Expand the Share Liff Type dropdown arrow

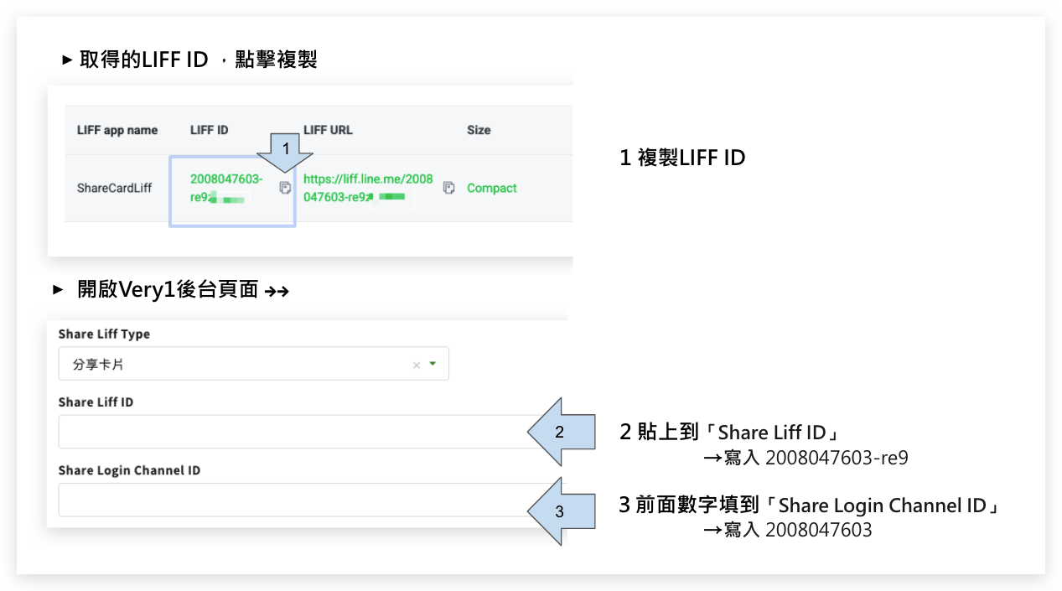tap(433, 365)
